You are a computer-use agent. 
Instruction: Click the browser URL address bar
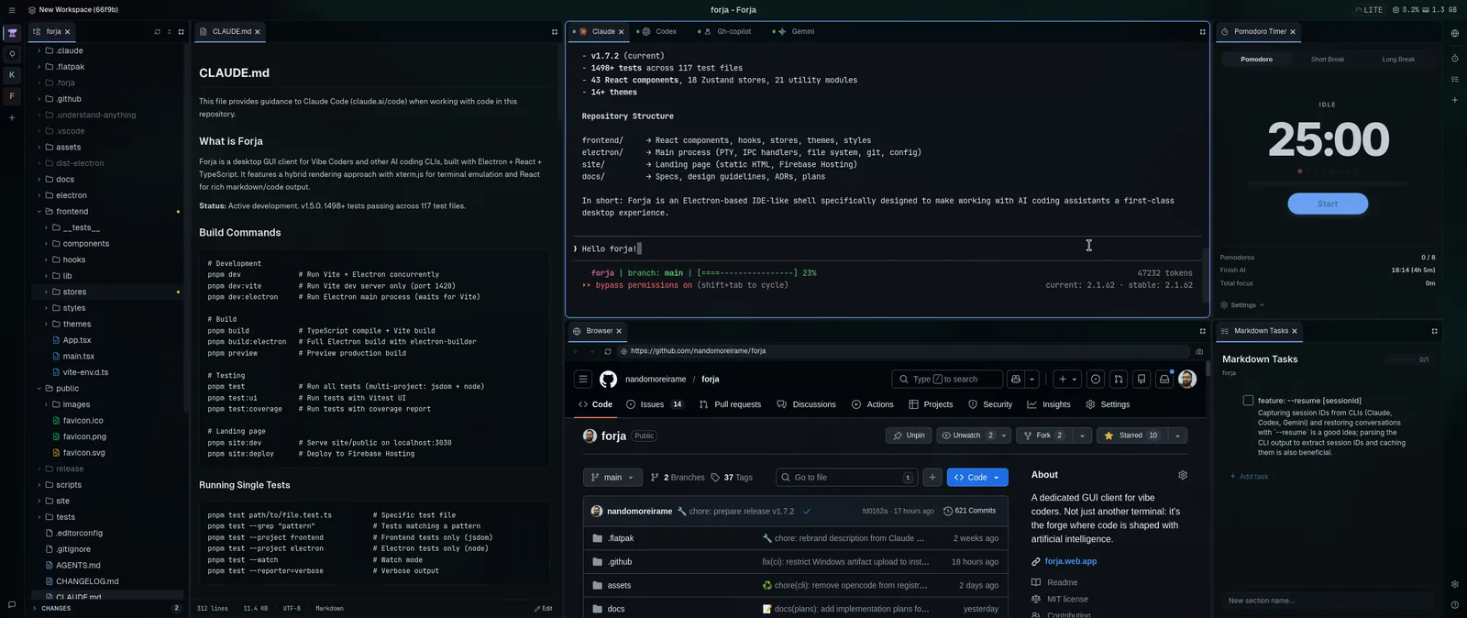point(903,351)
